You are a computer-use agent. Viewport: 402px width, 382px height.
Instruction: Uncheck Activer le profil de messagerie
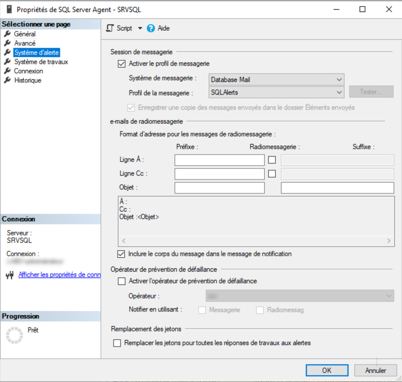(122, 64)
